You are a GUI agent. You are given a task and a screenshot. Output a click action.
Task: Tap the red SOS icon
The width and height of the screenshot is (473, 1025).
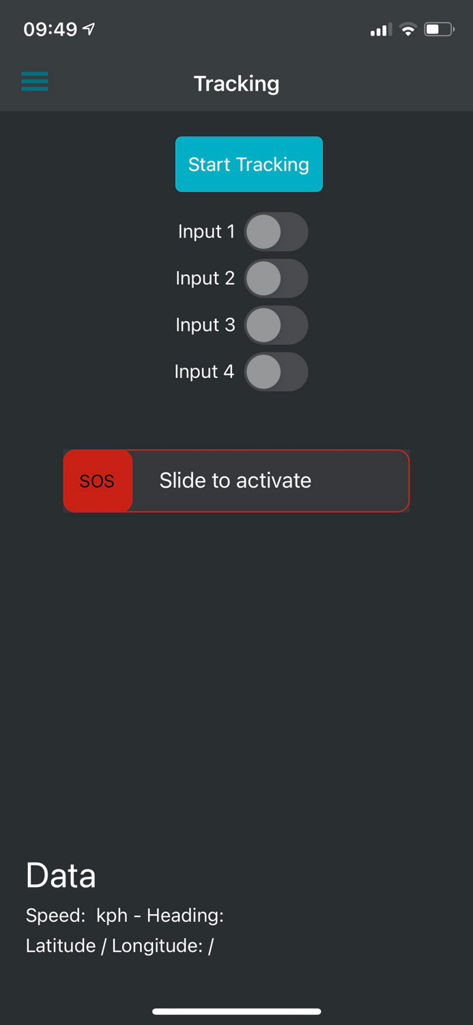[x=98, y=480]
